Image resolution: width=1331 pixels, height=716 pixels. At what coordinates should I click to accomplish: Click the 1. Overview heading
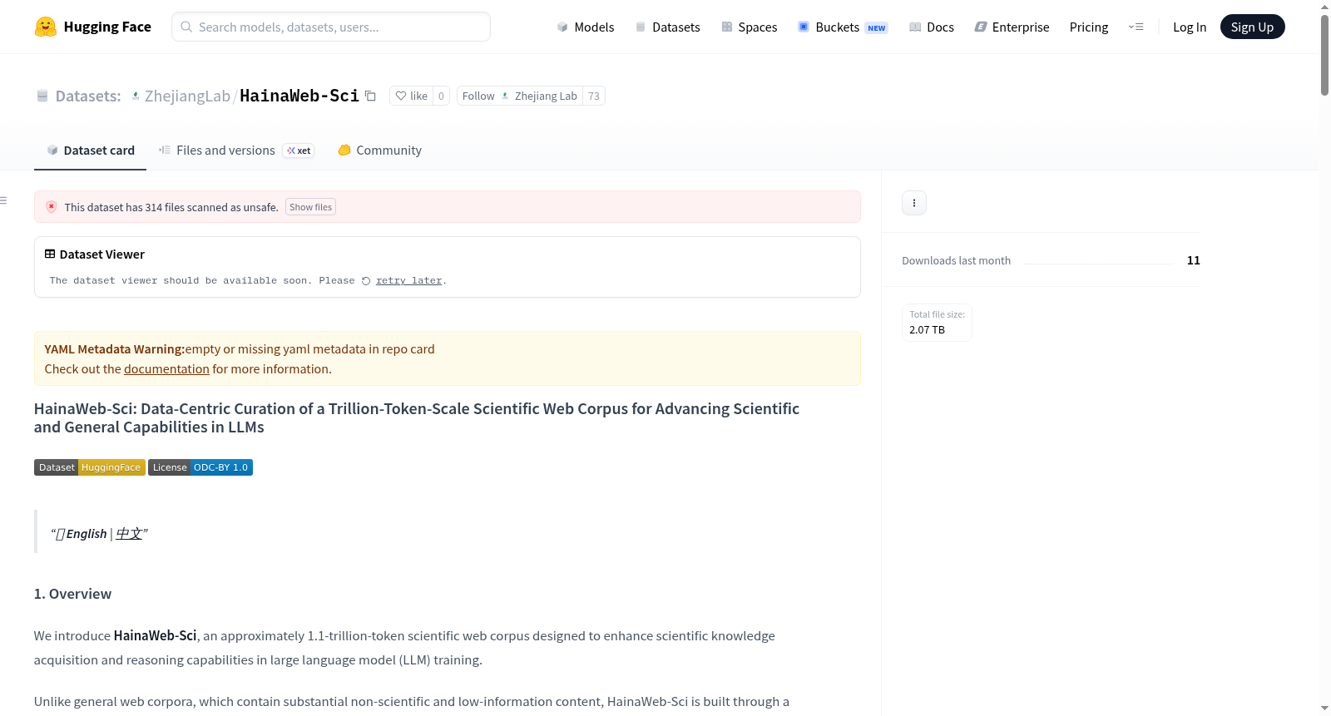click(72, 594)
